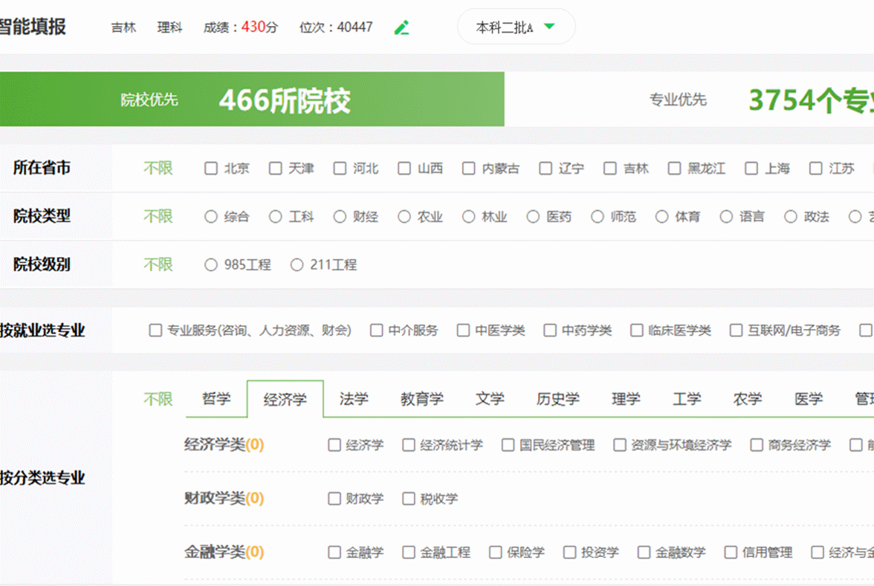This screenshot has width=874, height=586.
Task: Open the 医学 discipline tab
Action: point(809,399)
